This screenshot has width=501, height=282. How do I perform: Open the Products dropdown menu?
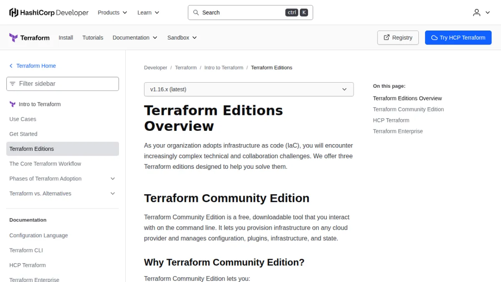[112, 13]
